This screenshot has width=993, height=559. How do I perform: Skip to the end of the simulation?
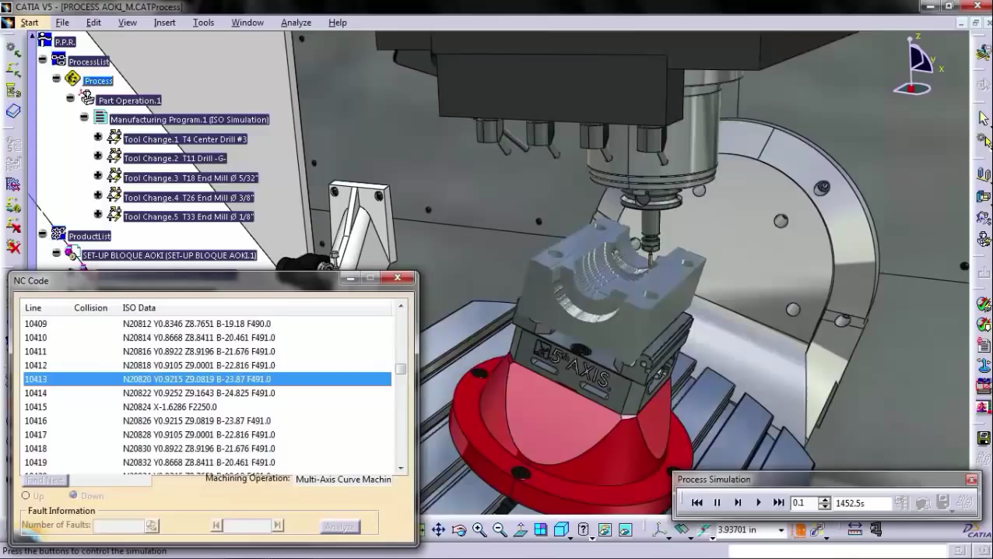click(x=778, y=503)
